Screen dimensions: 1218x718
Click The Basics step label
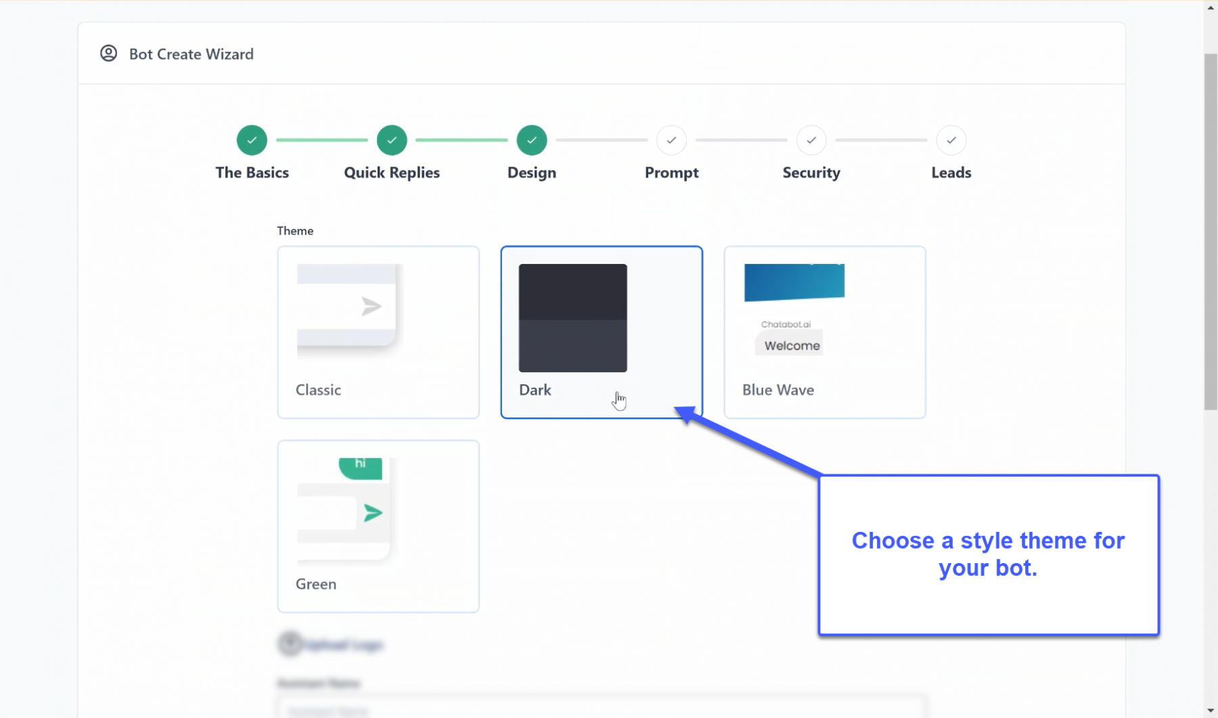pyautogui.click(x=252, y=173)
